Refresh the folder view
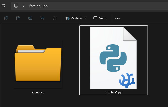The height and width of the screenshot is (107, 168). [3, 6]
